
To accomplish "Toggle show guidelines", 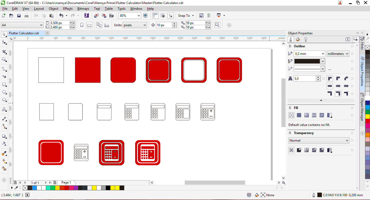I will (170, 16).
